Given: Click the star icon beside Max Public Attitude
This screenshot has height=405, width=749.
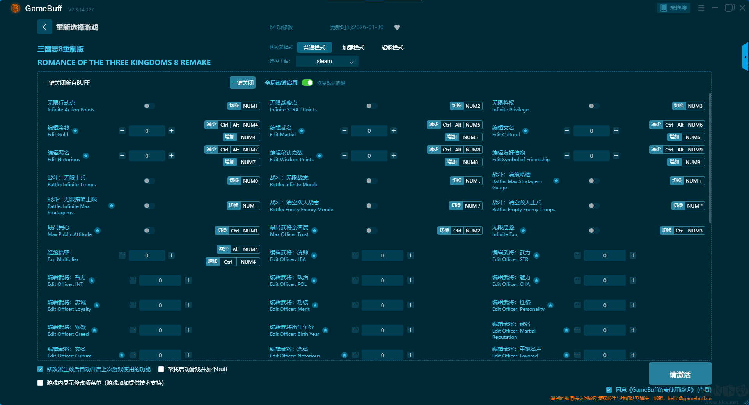Looking at the screenshot, I should pos(98,231).
